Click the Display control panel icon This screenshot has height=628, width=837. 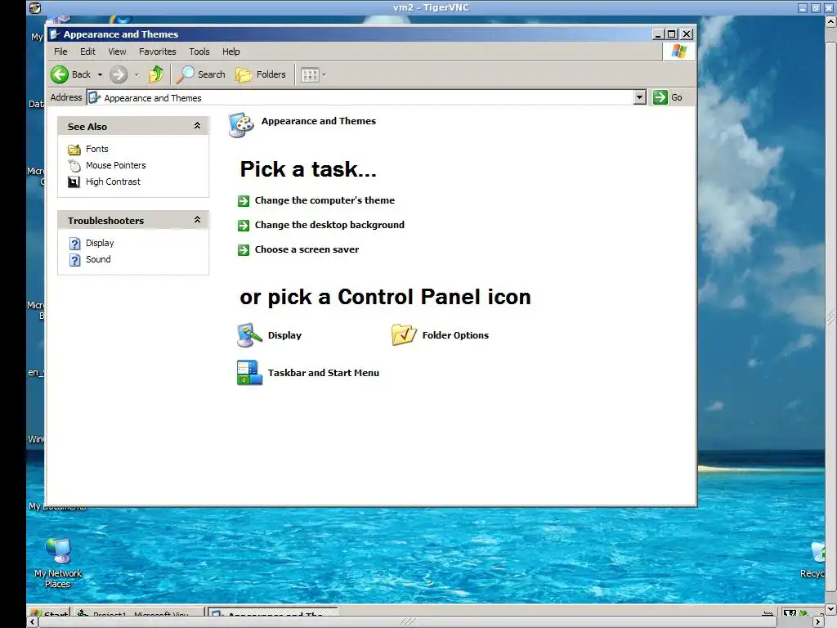click(x=249, y=335)
